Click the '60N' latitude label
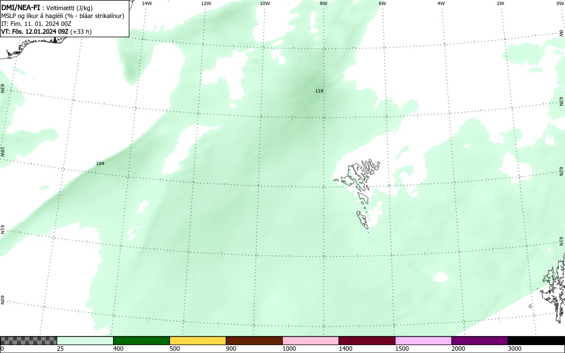Screen dimensions: 565x353 click(x=2, y=301)
